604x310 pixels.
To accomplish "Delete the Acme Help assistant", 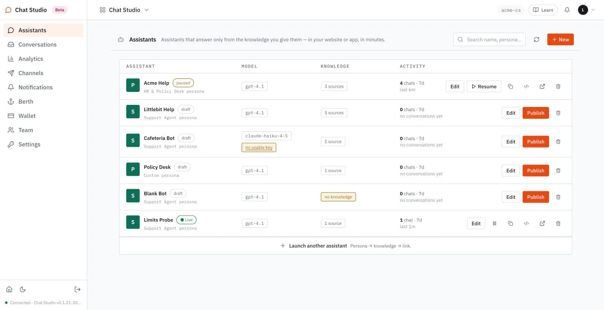I will tap(558, 86).
